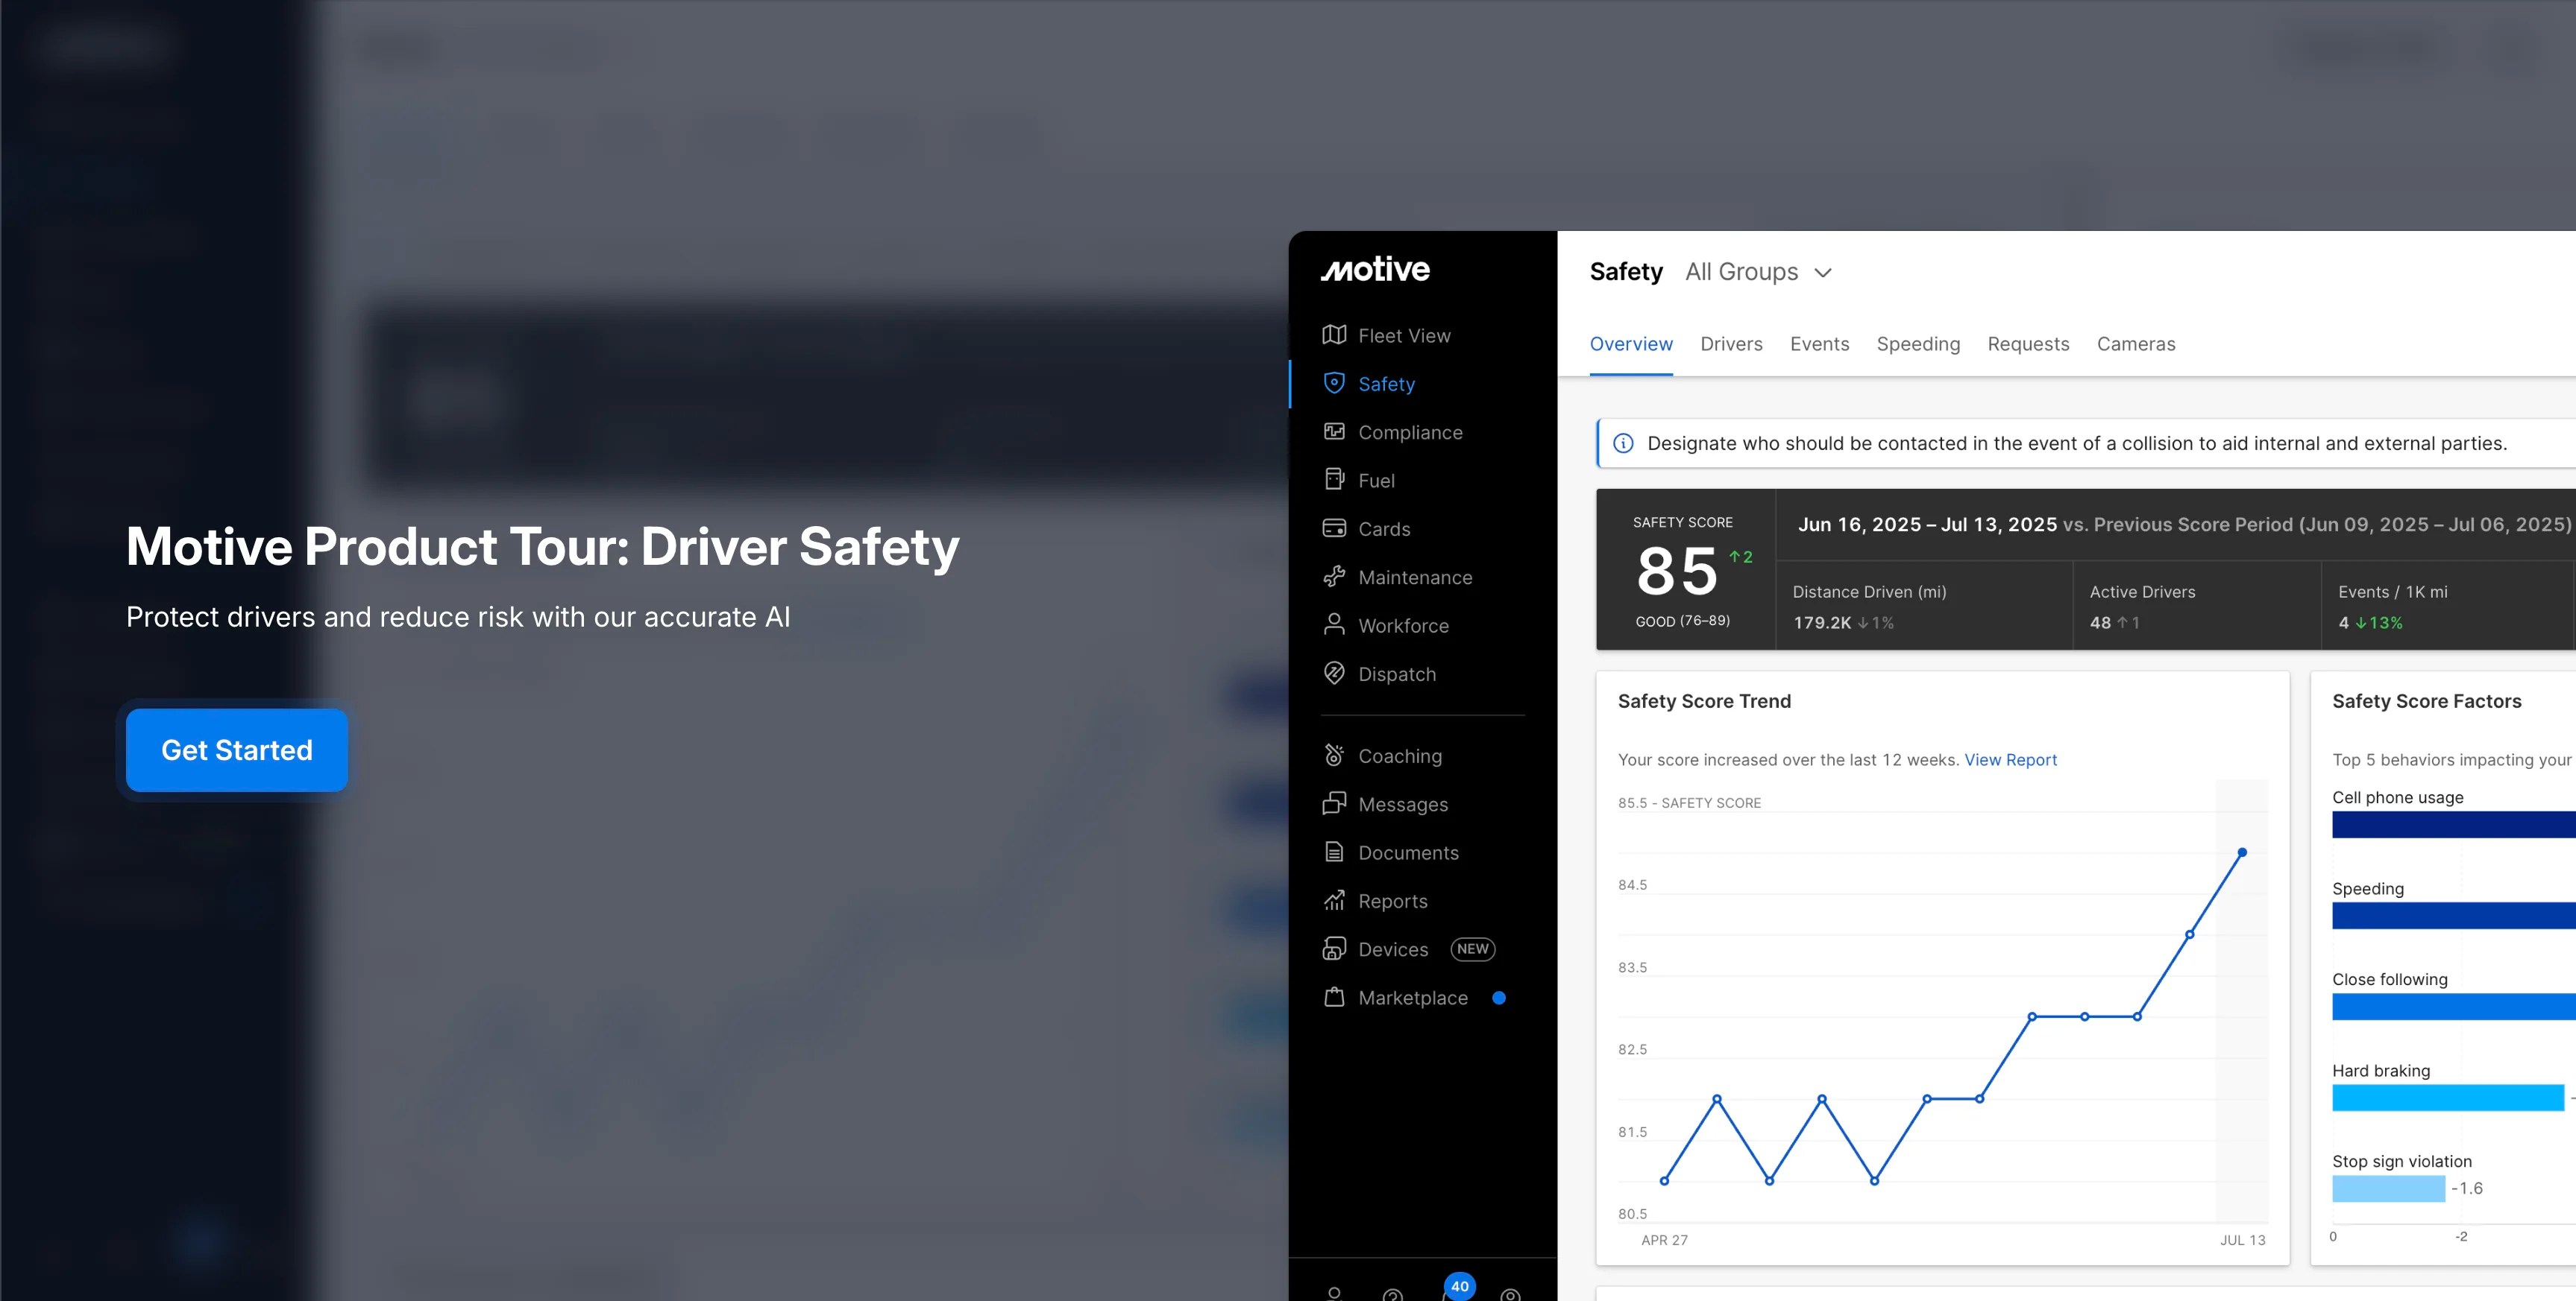Click the Active Drivers value 48
Screen dimensions: 2576x1301
[2100, 622]
